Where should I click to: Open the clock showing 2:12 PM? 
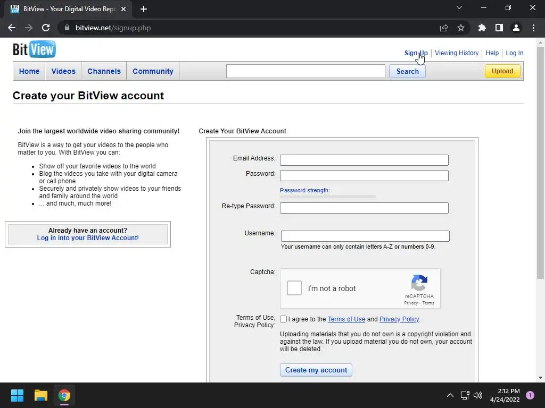point(505,395)
